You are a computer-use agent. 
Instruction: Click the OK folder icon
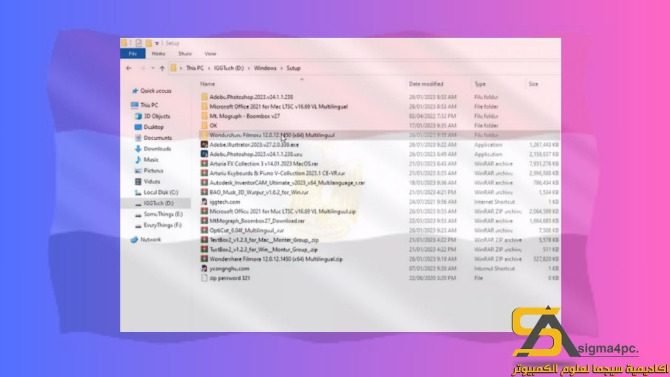pyautogui.click(x=204, y=126)
